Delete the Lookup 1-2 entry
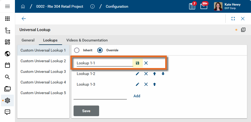Screen dimensions: 251x122 coord(146,74)
